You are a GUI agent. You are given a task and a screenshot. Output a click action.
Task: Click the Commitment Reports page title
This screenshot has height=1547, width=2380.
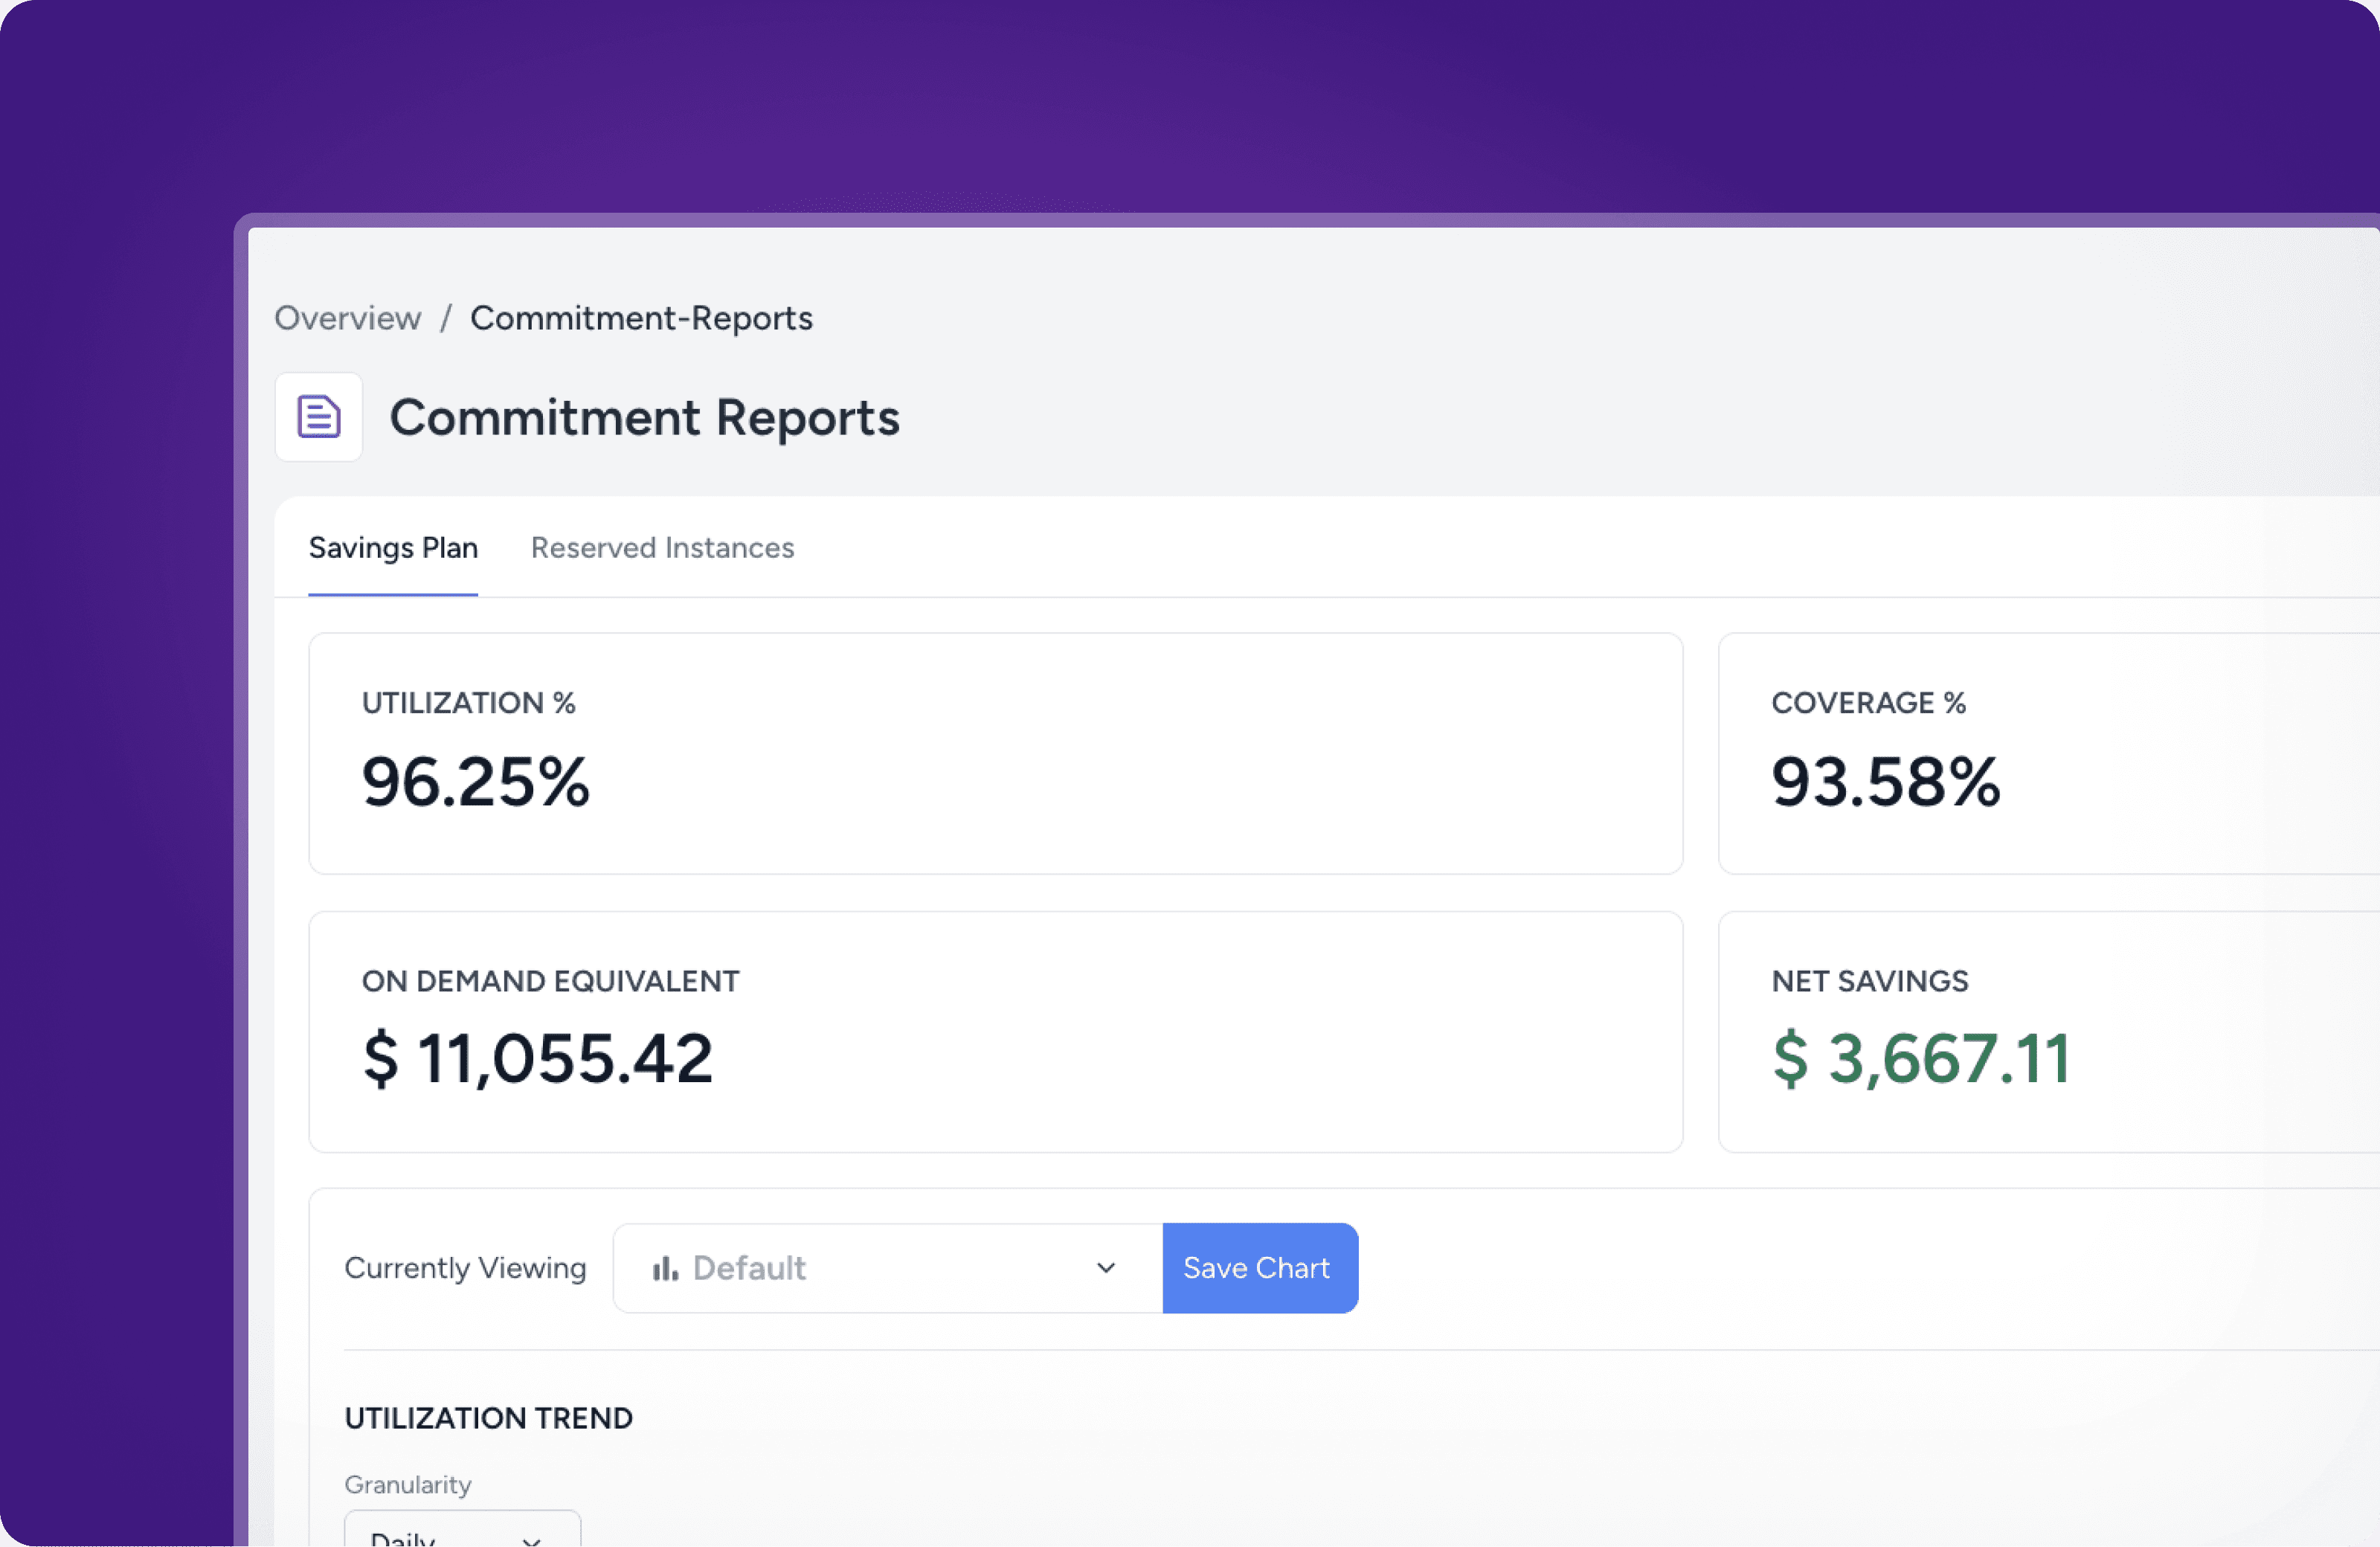point(644,417)
